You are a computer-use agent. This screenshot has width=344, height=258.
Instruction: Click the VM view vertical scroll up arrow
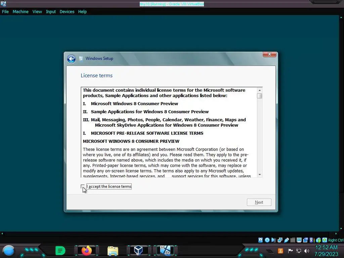[x=341, y=17]
